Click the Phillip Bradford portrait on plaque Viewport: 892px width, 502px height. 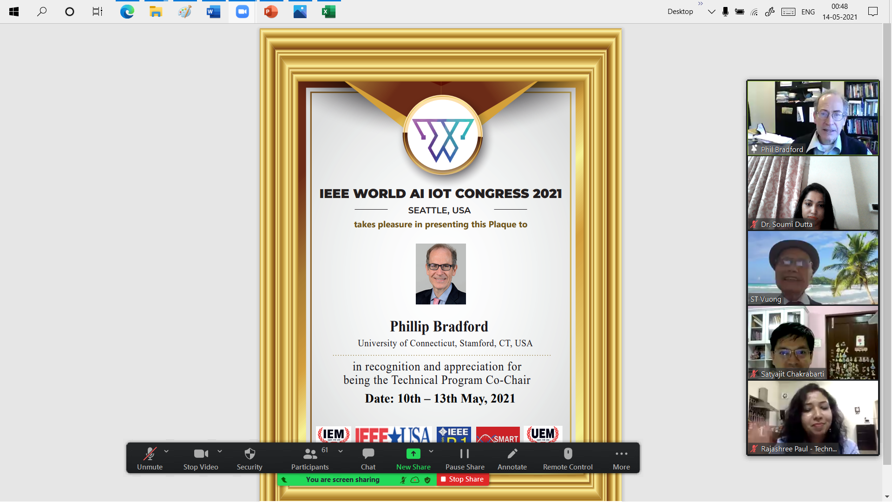click(440, 274)
